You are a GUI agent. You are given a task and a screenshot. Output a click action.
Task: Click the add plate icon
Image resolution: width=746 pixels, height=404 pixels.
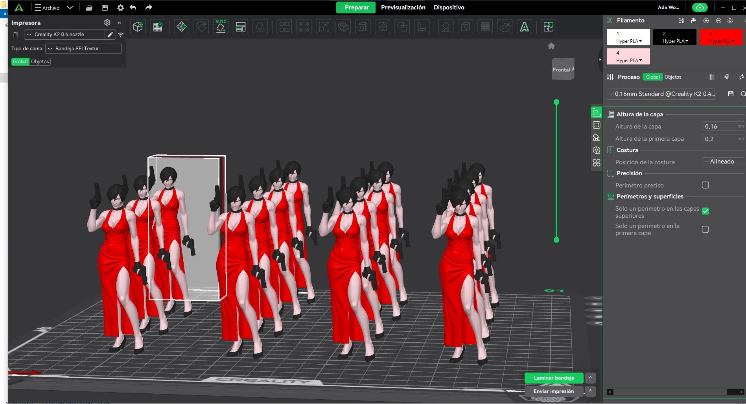click(x=158, y=27)
